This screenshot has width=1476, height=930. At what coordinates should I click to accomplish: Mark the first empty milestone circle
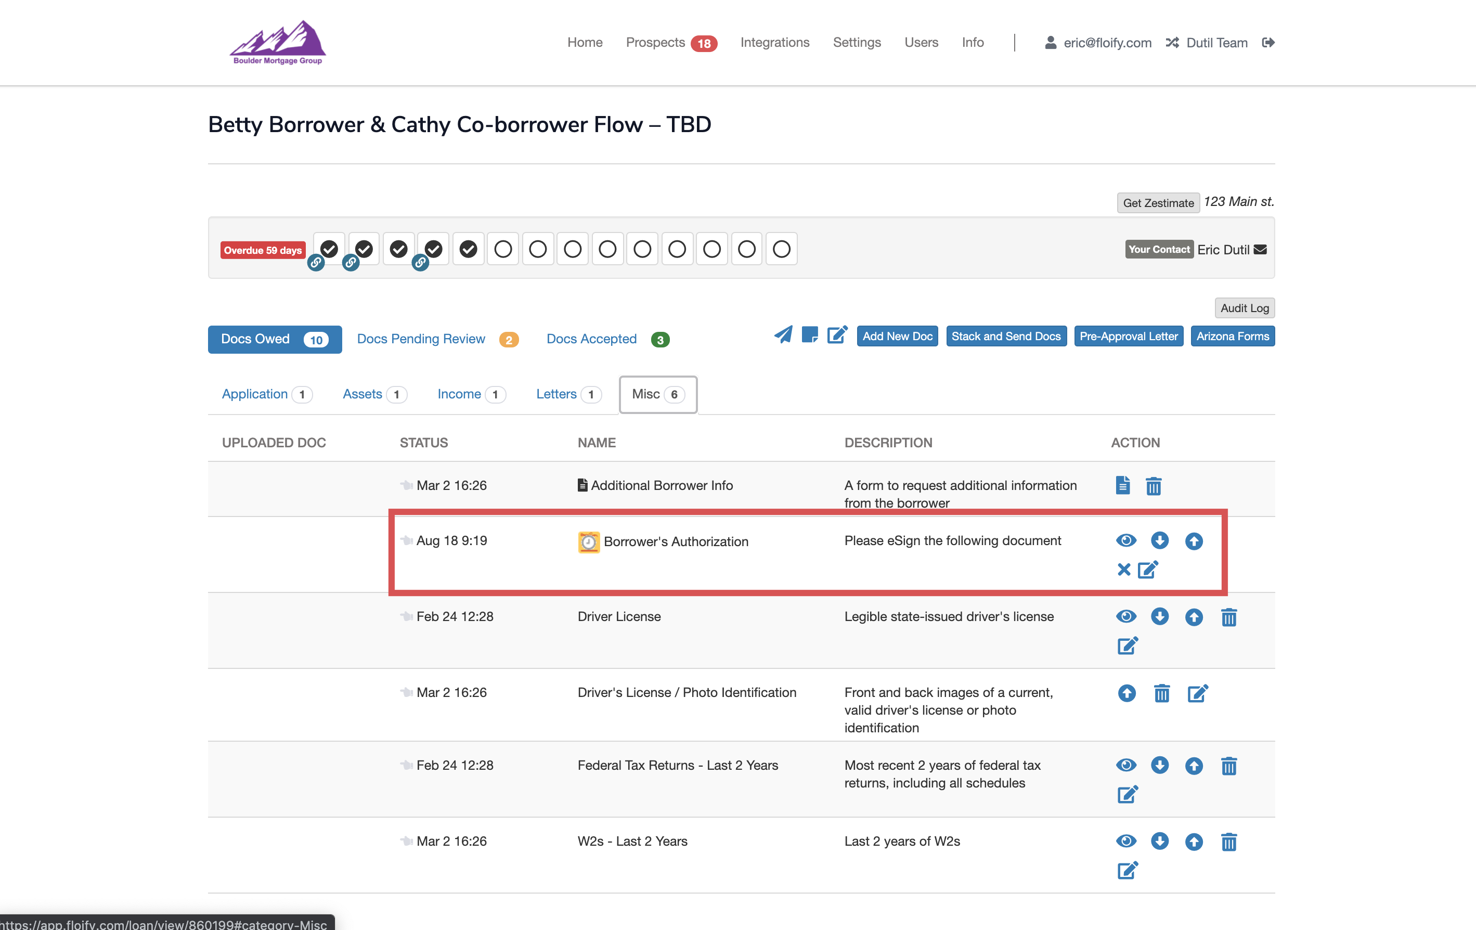pyautogui.click(x=502, y=249)
